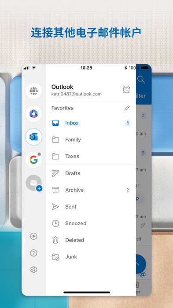The height and width of the screenshot is (308, 173).
Task: Add a new mail account
Action: pos(34,183)
